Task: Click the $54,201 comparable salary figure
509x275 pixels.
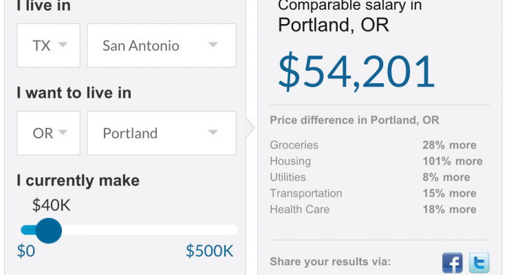Action: [356, 71]
